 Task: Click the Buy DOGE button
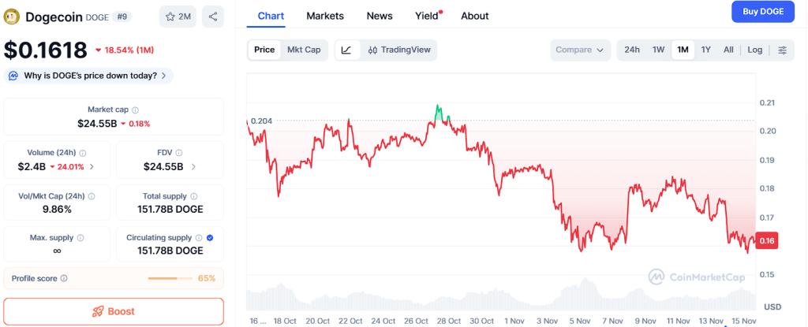click(x=763, y=12)
